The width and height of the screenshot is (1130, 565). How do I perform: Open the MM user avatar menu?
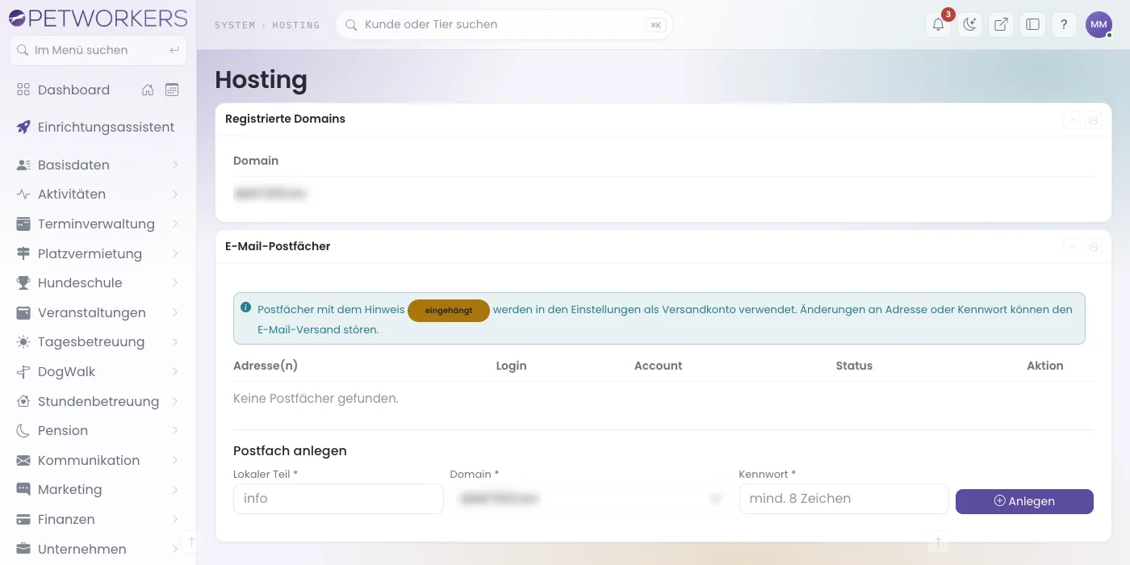[x=1099, y=24]
